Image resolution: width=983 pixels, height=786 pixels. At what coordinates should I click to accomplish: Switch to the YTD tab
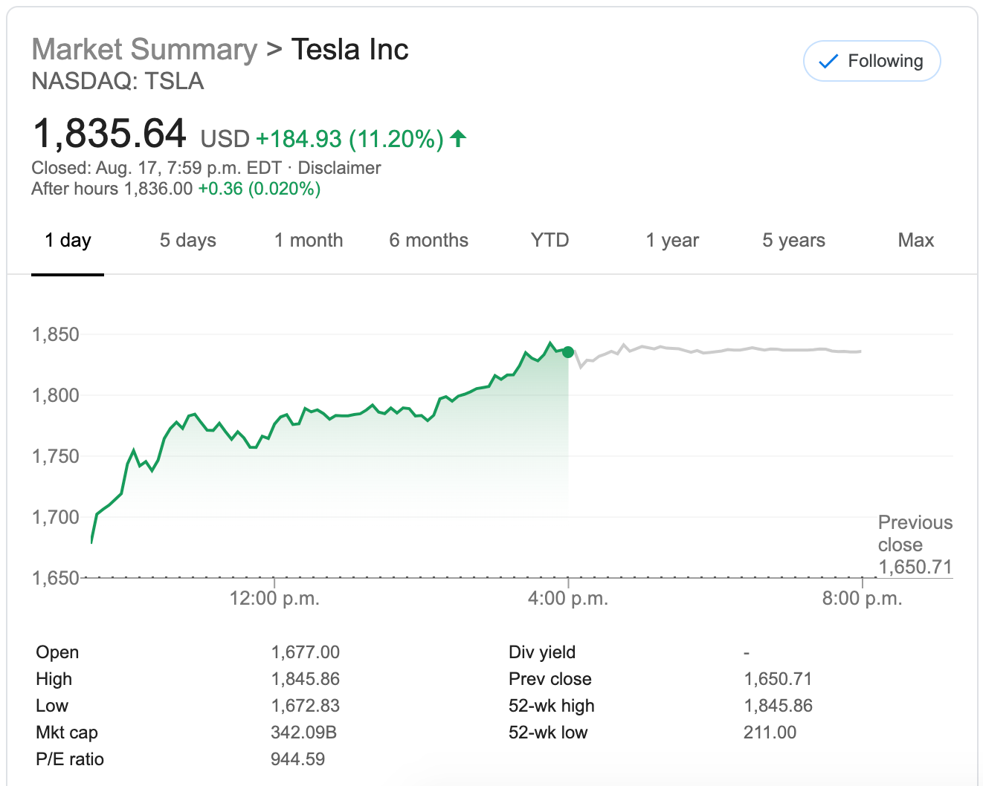[x=549, y=241]
